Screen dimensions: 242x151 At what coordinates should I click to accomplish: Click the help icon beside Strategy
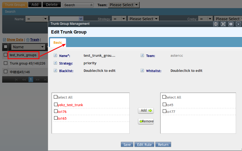click(55, 63)
